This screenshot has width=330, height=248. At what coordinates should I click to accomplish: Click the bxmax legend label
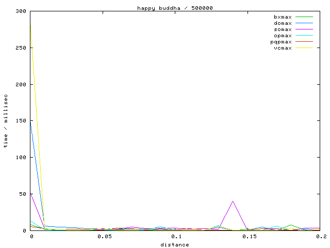[283, 17]
